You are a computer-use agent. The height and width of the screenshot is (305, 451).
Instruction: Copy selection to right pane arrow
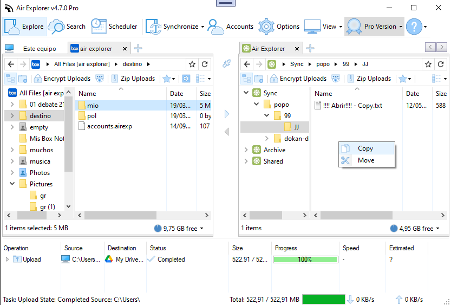point(227,114)
